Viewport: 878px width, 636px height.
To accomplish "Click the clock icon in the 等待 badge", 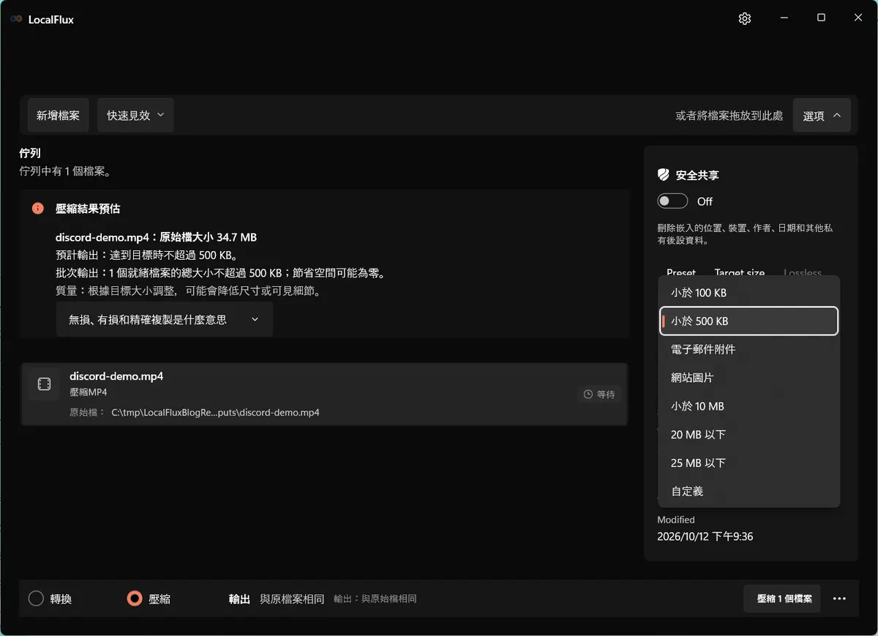I will pyautogui.click(x=588, y=394).
